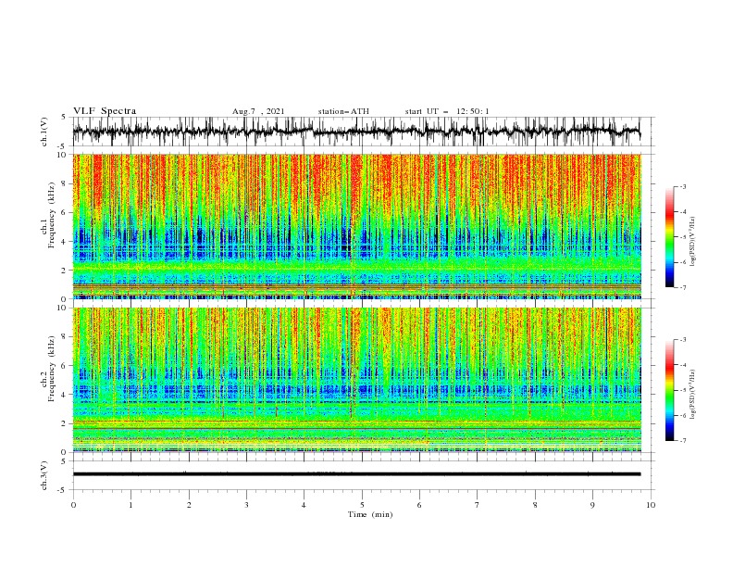Click the ch.3 flat black waveform trace
The image size is (733, 567).
356,474
